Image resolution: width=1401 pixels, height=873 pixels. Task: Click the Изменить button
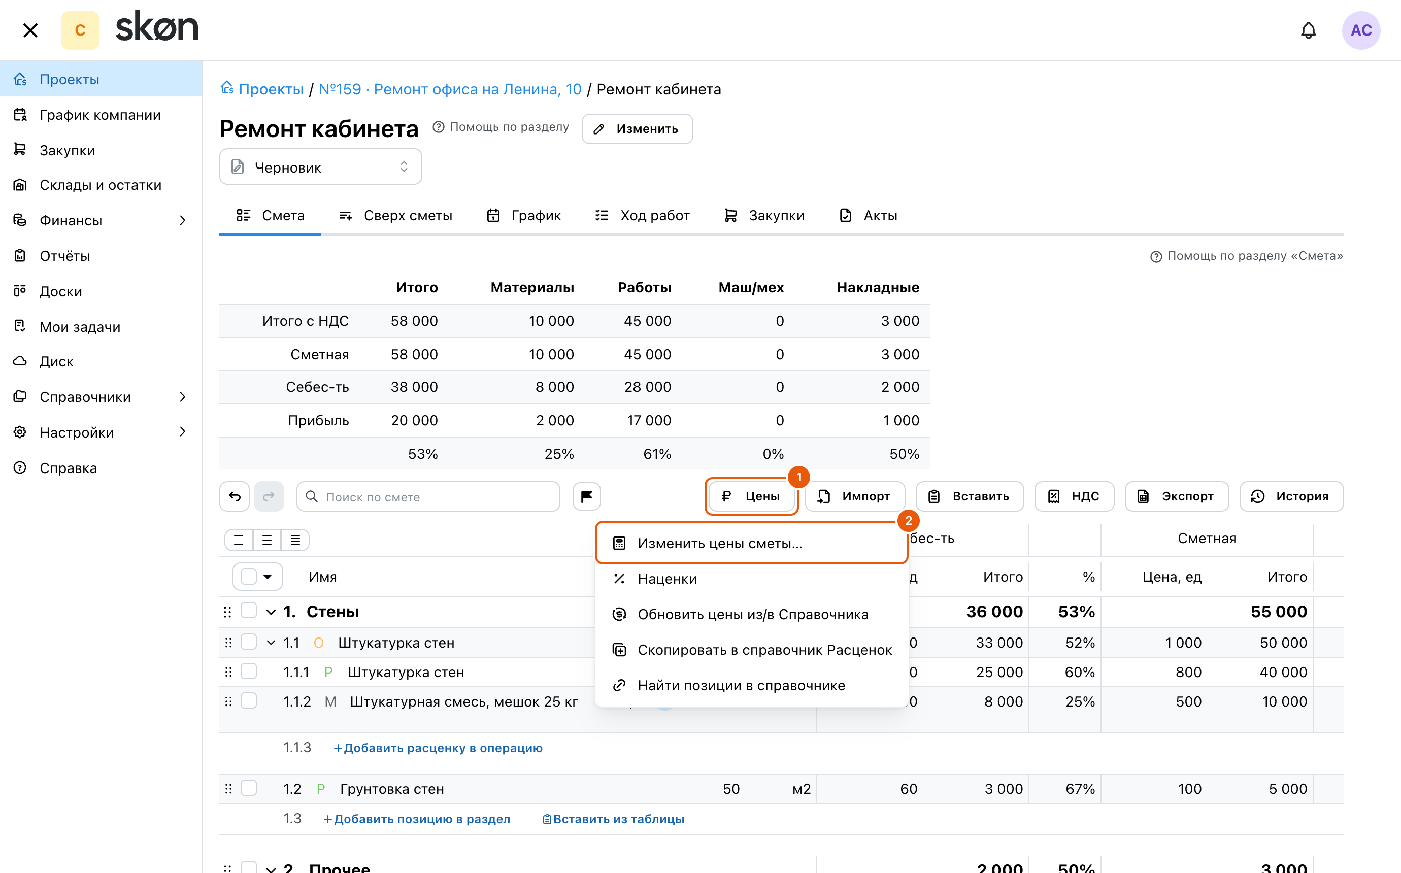click(637, 129)
